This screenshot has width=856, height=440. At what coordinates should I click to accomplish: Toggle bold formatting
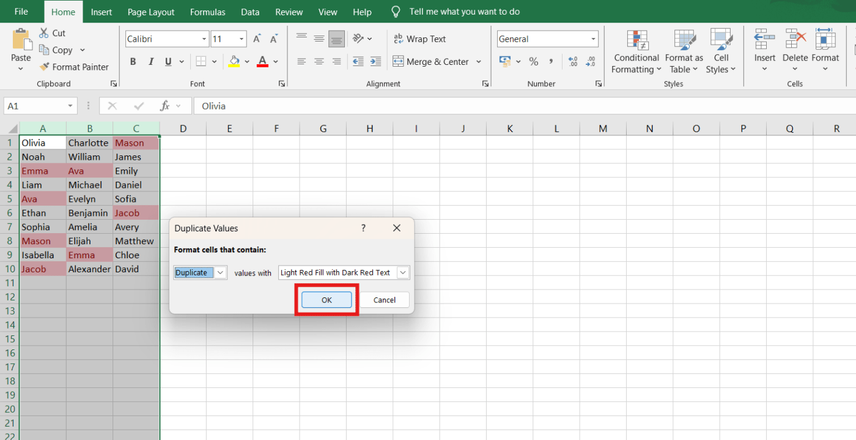tap(133, 62)
